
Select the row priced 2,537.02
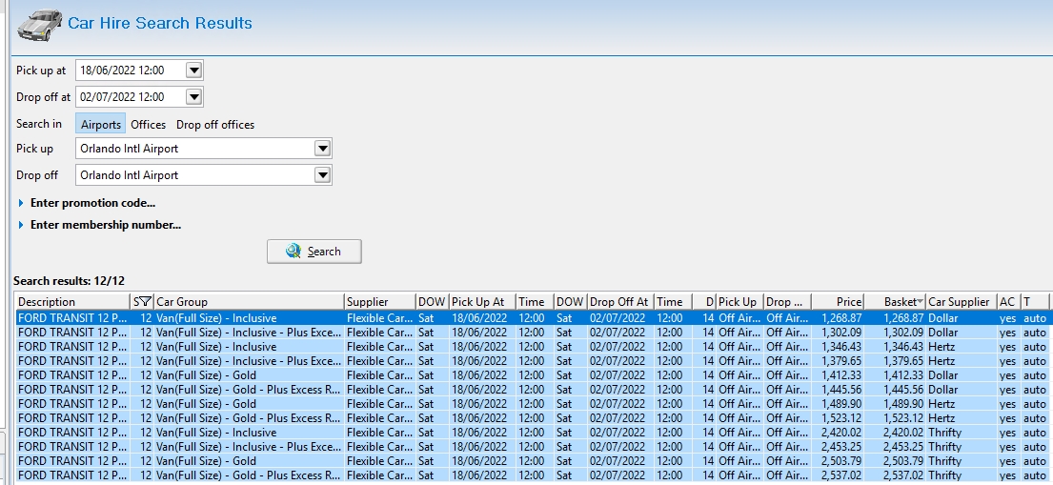531,475
